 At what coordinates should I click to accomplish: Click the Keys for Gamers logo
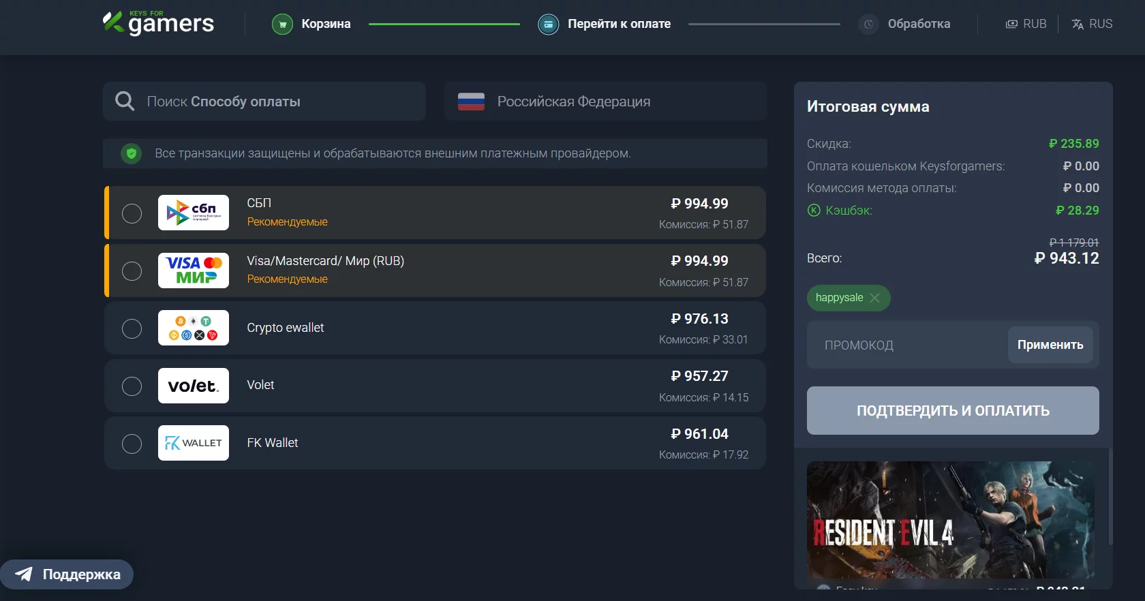click(x=158, y=23)
